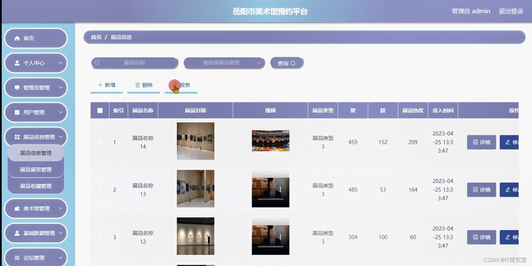This screenshot has height=266, width=532.
Task: Click the 赞 value 459
Action: pyautogui.click(x=353, y=142)
